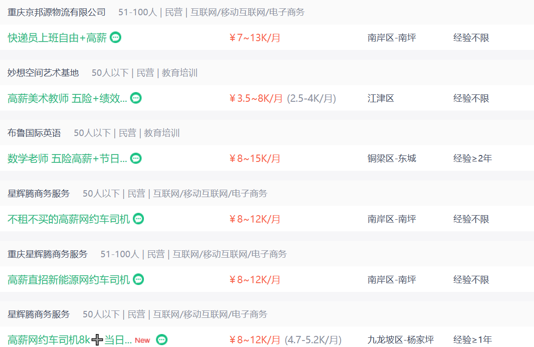The height and width of the screenshot is (347, 534).
Task: Open job 高薪直招新能源网约车司机
Action: pyautogui.click(x=68, y=279)
